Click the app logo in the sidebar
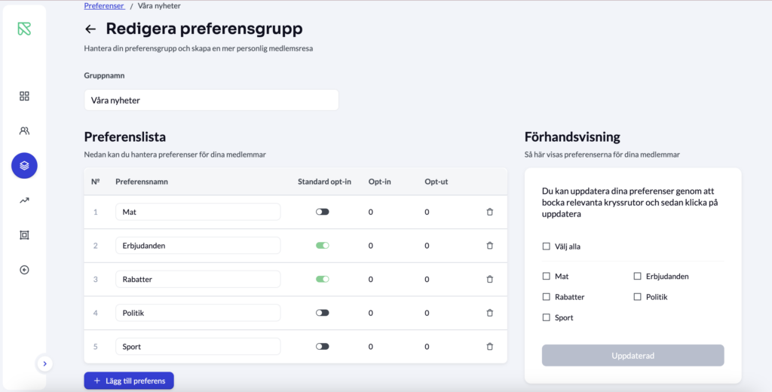Screen dimensions: 772x392 (x=24, y=29)
